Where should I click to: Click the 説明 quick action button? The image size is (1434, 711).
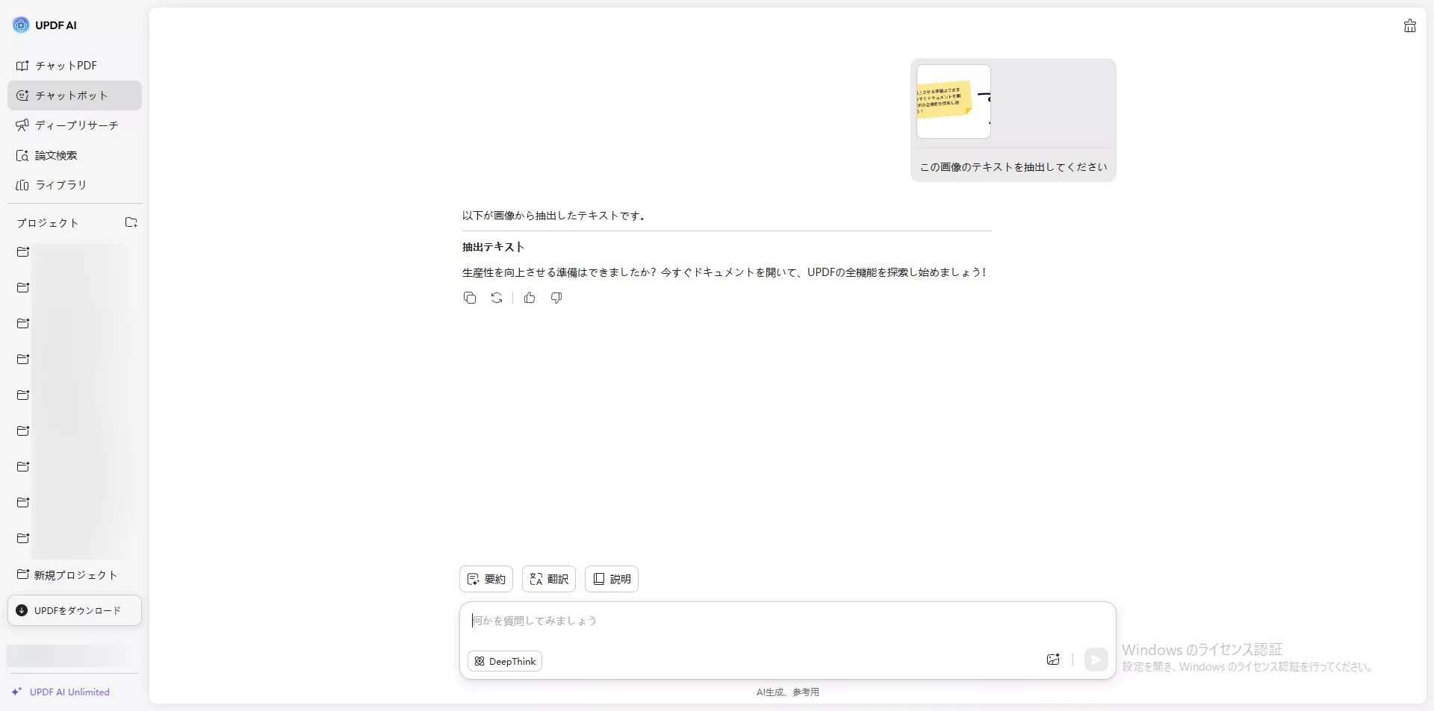pos(612,579)
